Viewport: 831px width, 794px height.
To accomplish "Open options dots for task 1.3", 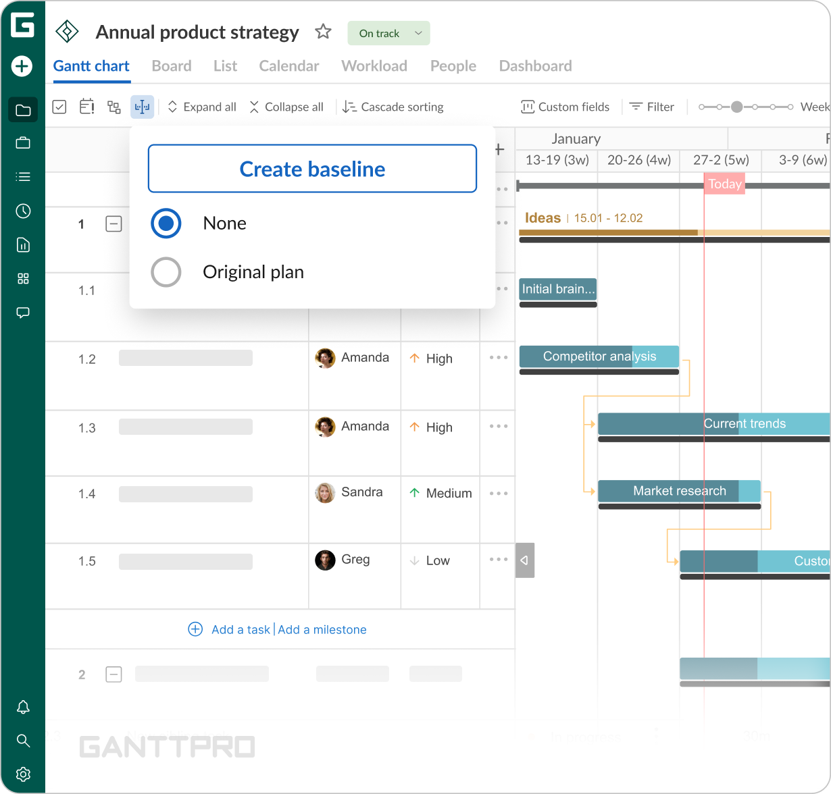I will pos(499,426).
